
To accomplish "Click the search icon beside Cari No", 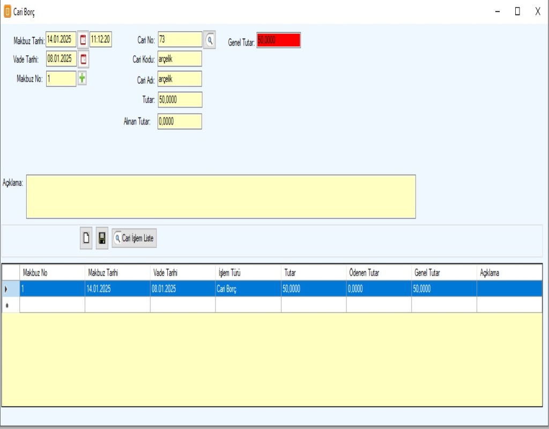I will [x=210, y=40].
